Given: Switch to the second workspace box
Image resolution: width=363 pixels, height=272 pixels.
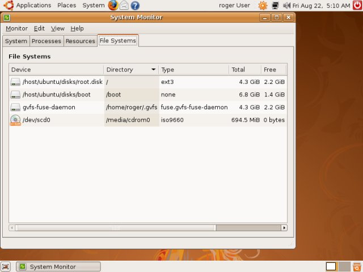Looking at the screenshot, I should coord(344,267).
